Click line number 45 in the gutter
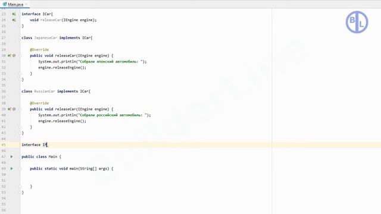The height and width of the screenshot is (214, 381). click(4, 145)
